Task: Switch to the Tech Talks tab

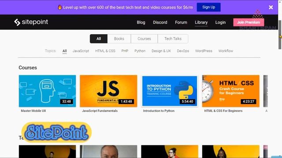Action: 173,39
